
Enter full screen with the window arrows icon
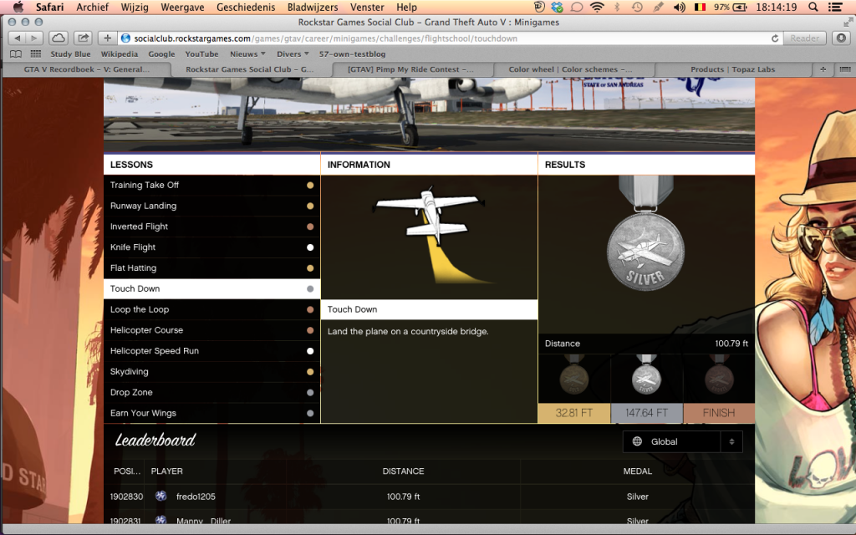point(848,22)
